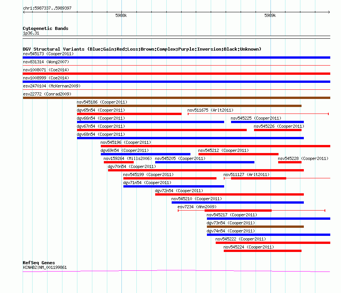Open nsv545224 (Cooper2011) label

coord(249,247)
